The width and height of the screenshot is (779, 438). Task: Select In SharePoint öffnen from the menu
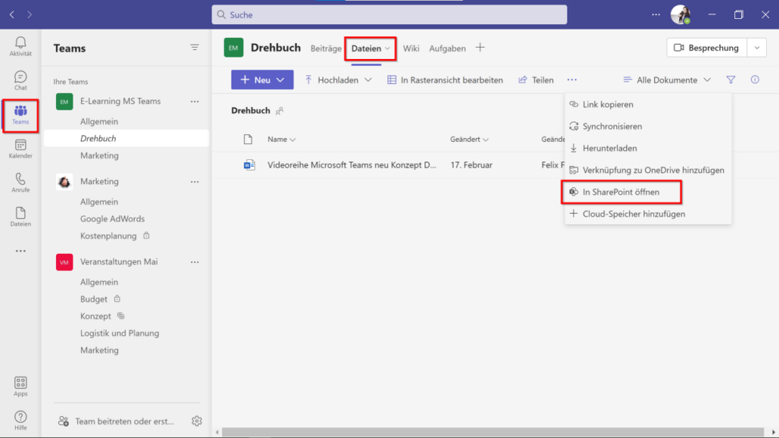(622, 192)
